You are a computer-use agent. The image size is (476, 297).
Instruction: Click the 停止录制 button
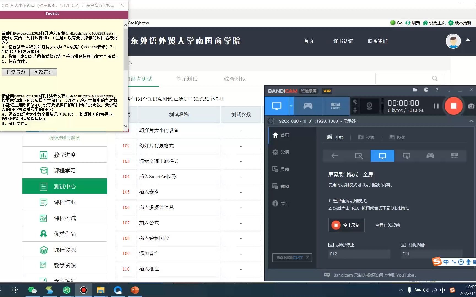pos(346,225)
